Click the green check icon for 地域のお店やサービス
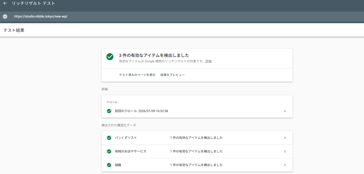364x174 pixels. click(x=109, y=151)
